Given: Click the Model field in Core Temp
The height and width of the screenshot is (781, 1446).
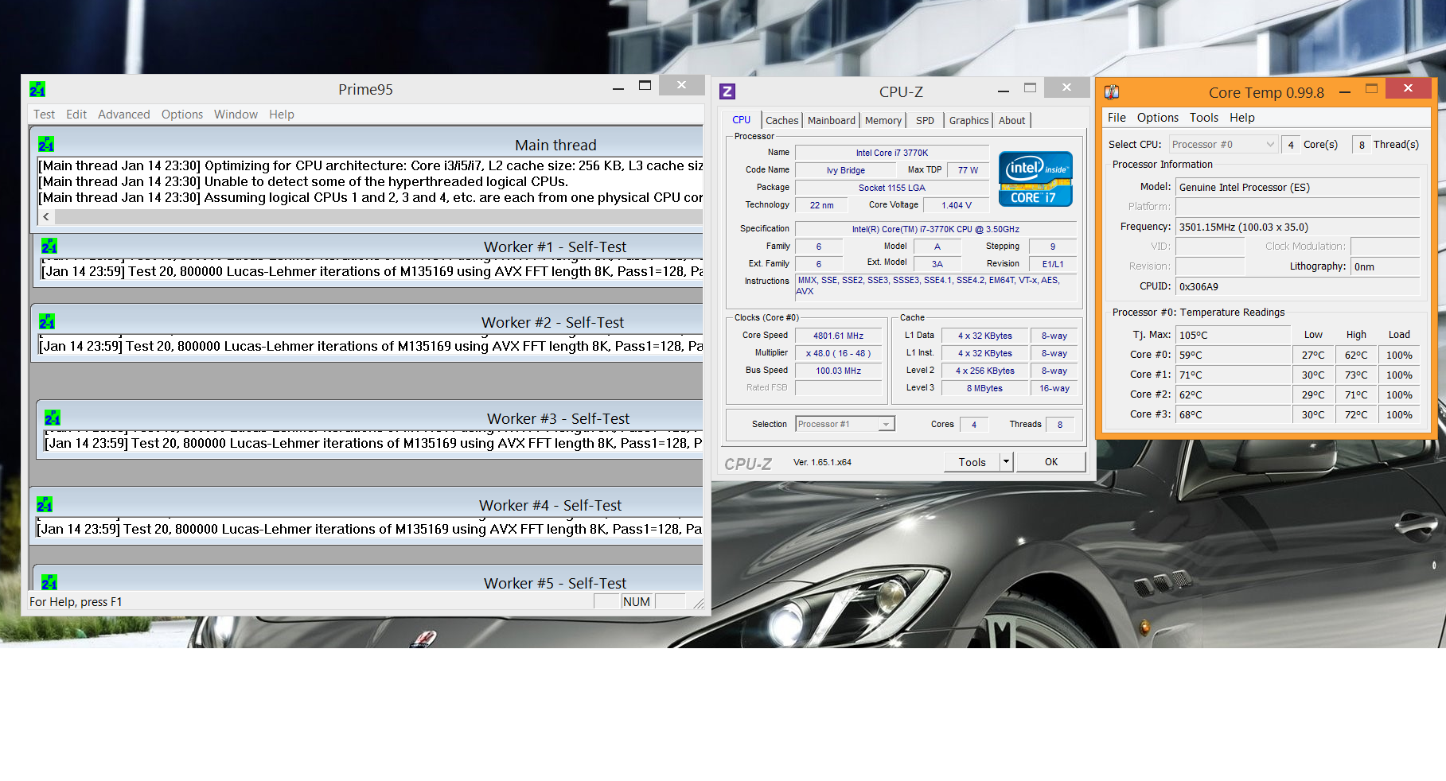Looking at the screenshot, I should (1298, 187).
